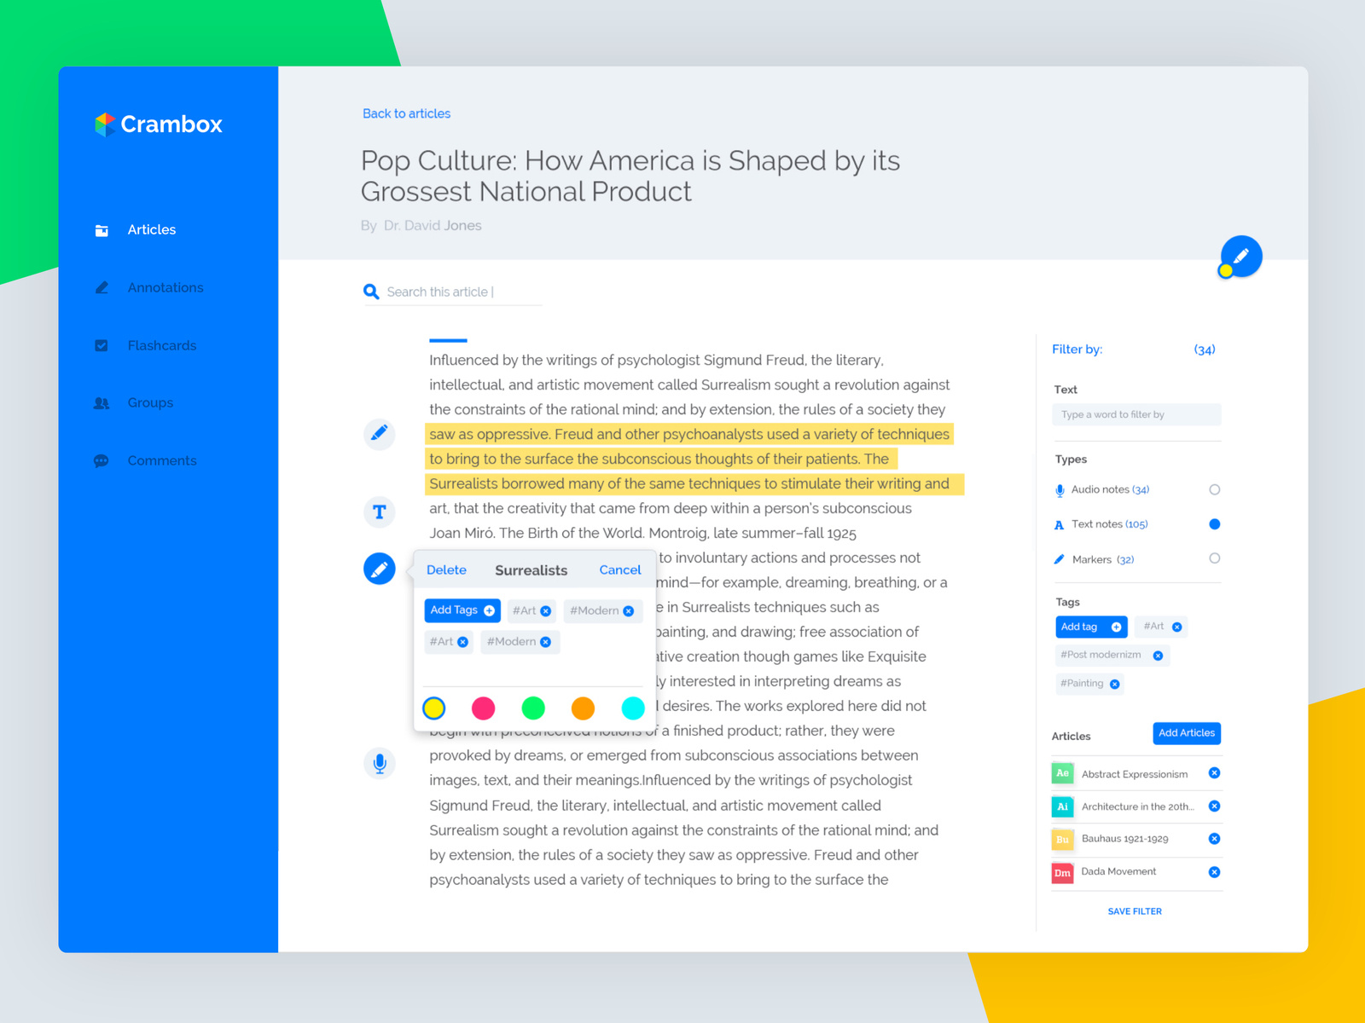Viewport: 1365px width, 1023px height.
Task: Enable the Audio notes filter
Action: [1215, 489]
